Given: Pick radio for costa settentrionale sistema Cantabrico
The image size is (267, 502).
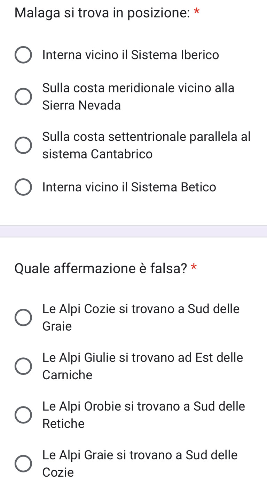Looking at the screenshot, I should (23, 145).
